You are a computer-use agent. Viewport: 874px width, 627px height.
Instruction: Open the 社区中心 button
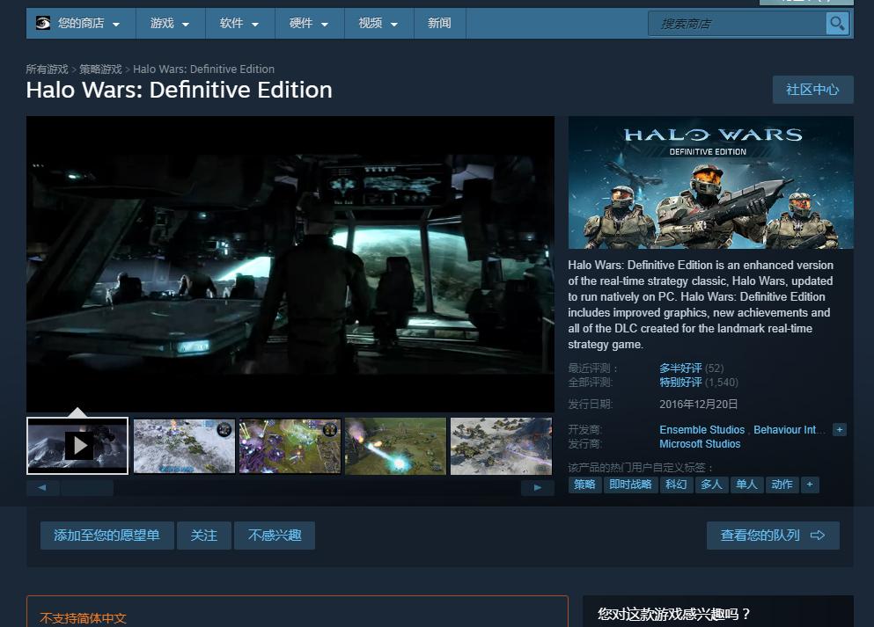(x=812, y=90)
